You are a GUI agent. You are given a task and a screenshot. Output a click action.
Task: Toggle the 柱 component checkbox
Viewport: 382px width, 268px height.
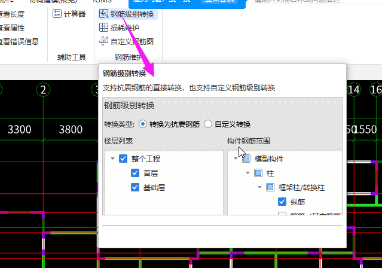(x=258, y=173)
